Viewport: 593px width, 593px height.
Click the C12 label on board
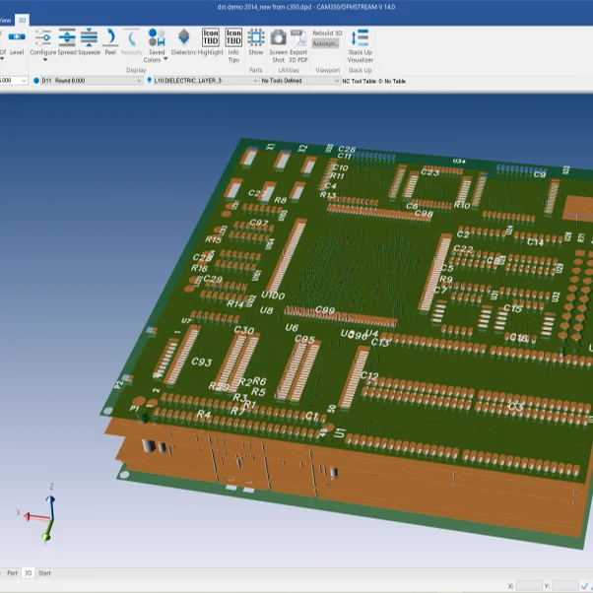(x=369, y=376)
